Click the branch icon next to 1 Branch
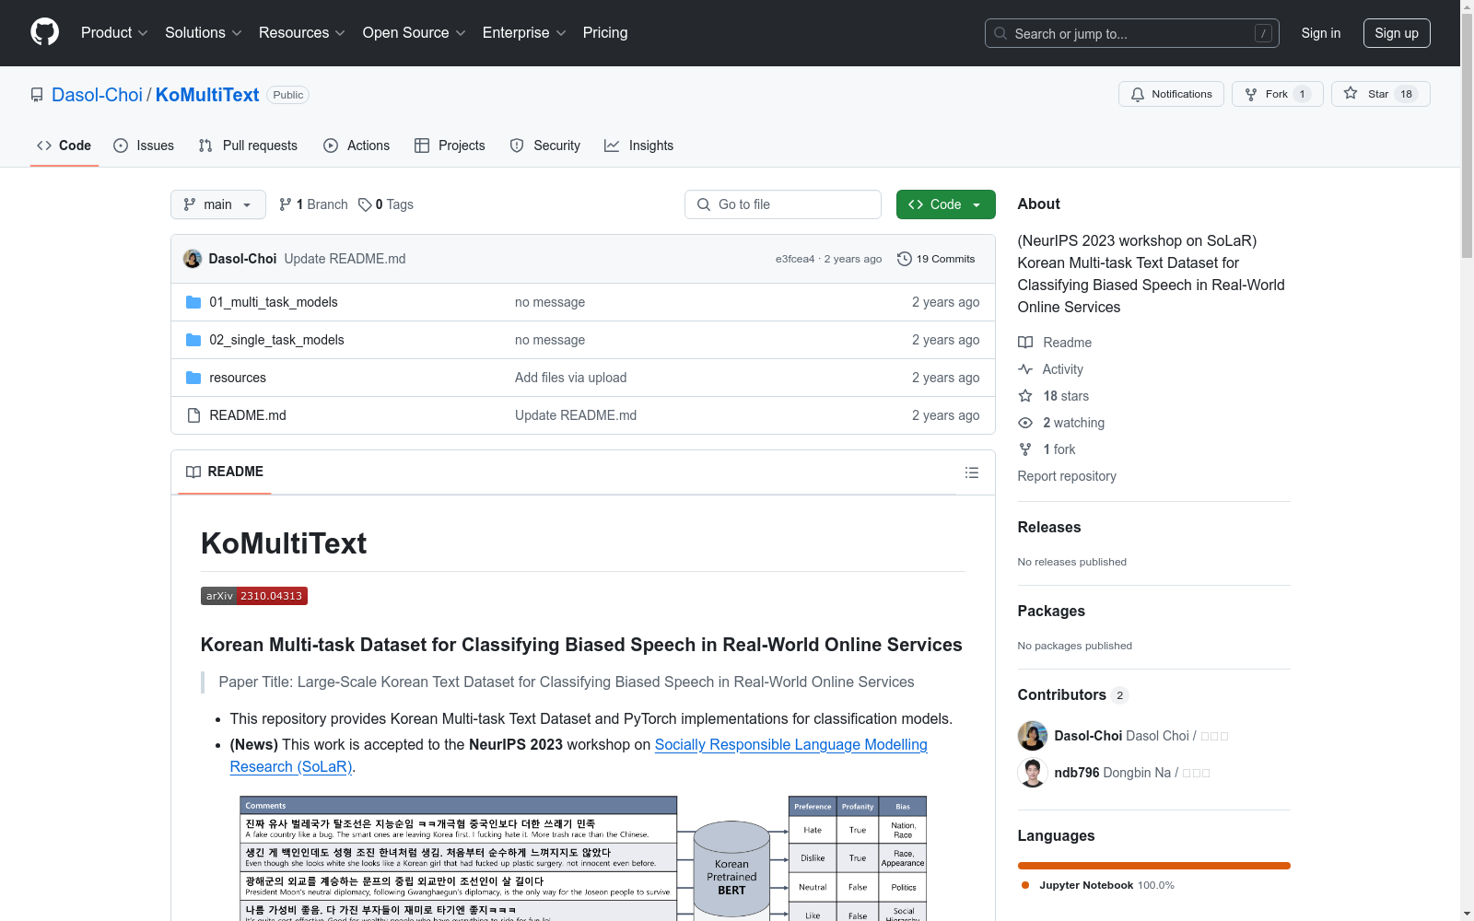 (x=286, y=204)
